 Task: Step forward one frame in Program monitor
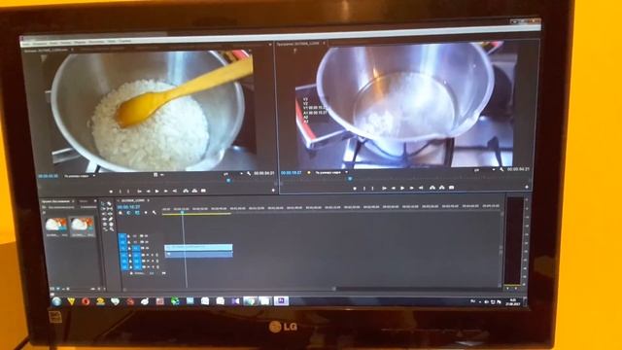tap(411, 188)
